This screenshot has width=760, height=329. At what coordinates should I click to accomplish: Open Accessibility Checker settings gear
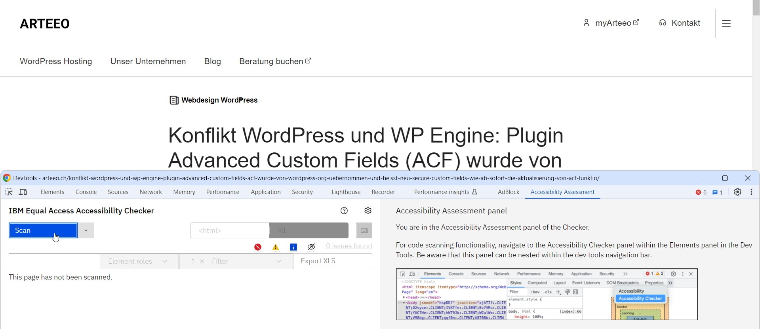[x=368, y=211]
